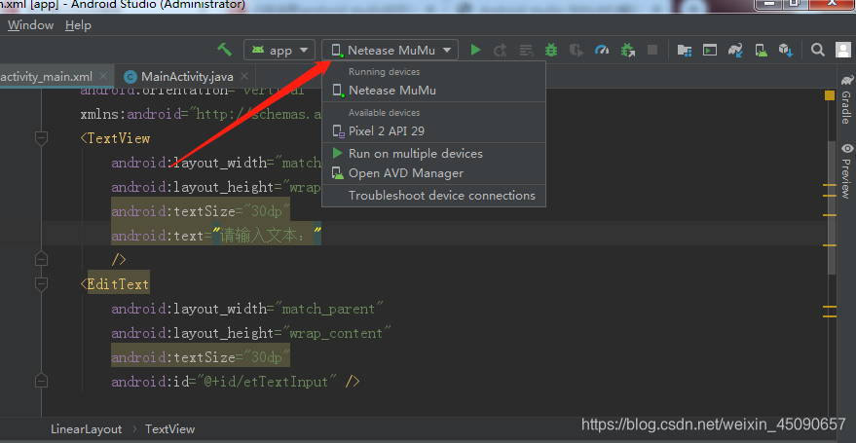The image size is (856, 443).
Task: Click fold marker at etTextInput line
Action: [x=41, y=381]
